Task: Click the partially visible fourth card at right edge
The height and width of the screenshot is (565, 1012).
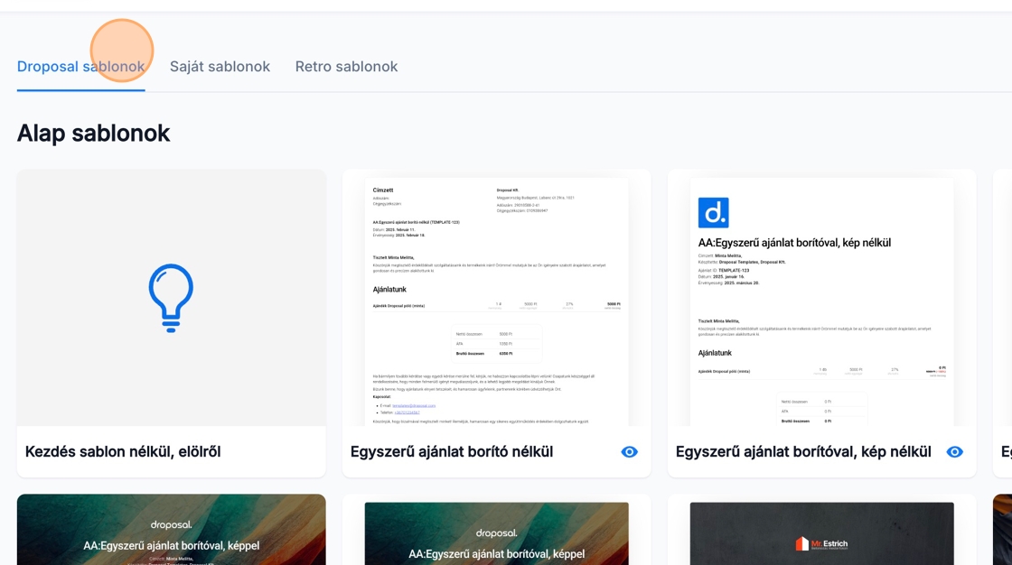Action: click(1002, 325)
